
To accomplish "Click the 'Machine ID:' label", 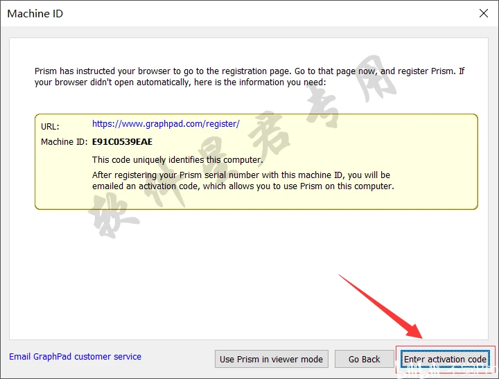I will 64,141.
